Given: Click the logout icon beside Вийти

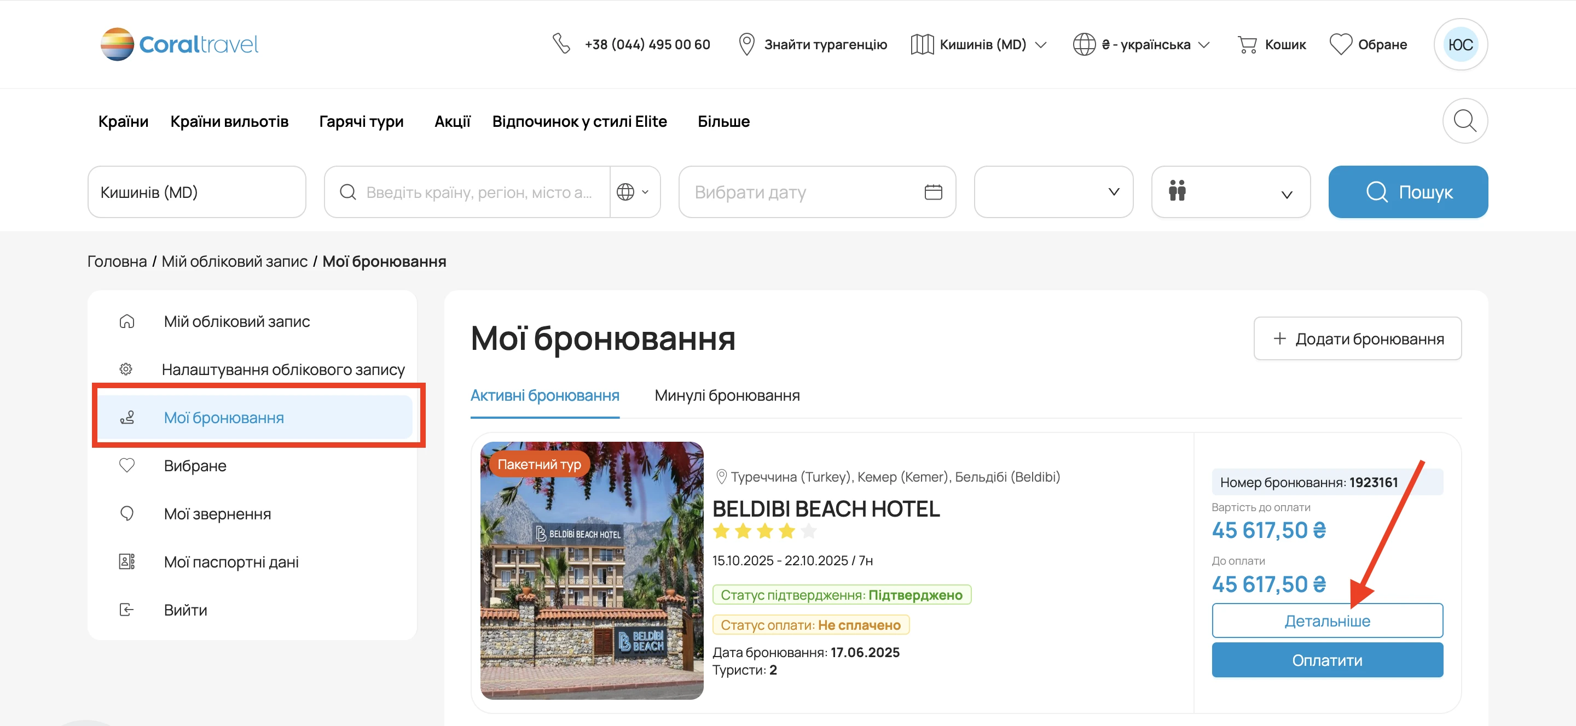Looking at the screenshot, I should pos(126,609).
